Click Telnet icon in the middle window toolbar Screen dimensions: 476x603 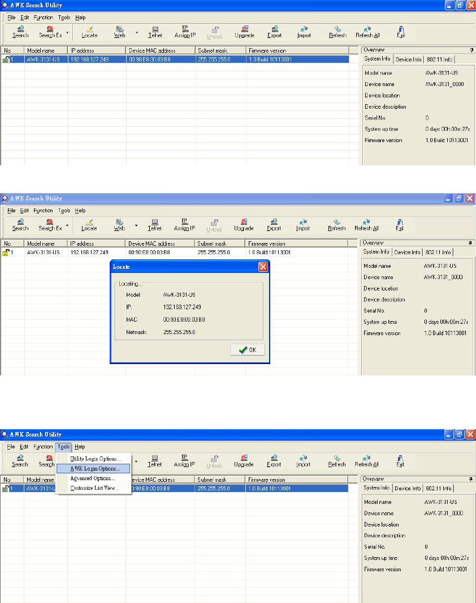pyautogui.click(x=155, y=225)
